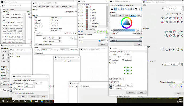This screenshot has height=106, width=184.
Task: Toggle visibility of path844 in Objects
Action: coord(79,26)
